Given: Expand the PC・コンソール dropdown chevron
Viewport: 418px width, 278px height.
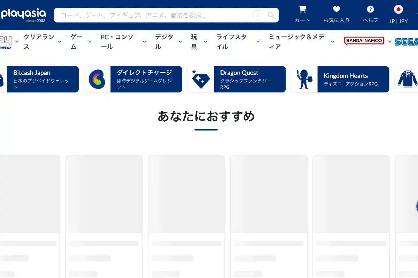Looking at the screenshot, I should tap(144, 42).
